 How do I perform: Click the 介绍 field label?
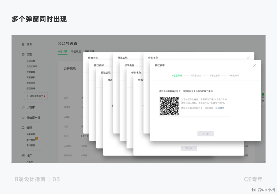click(66, 136)
